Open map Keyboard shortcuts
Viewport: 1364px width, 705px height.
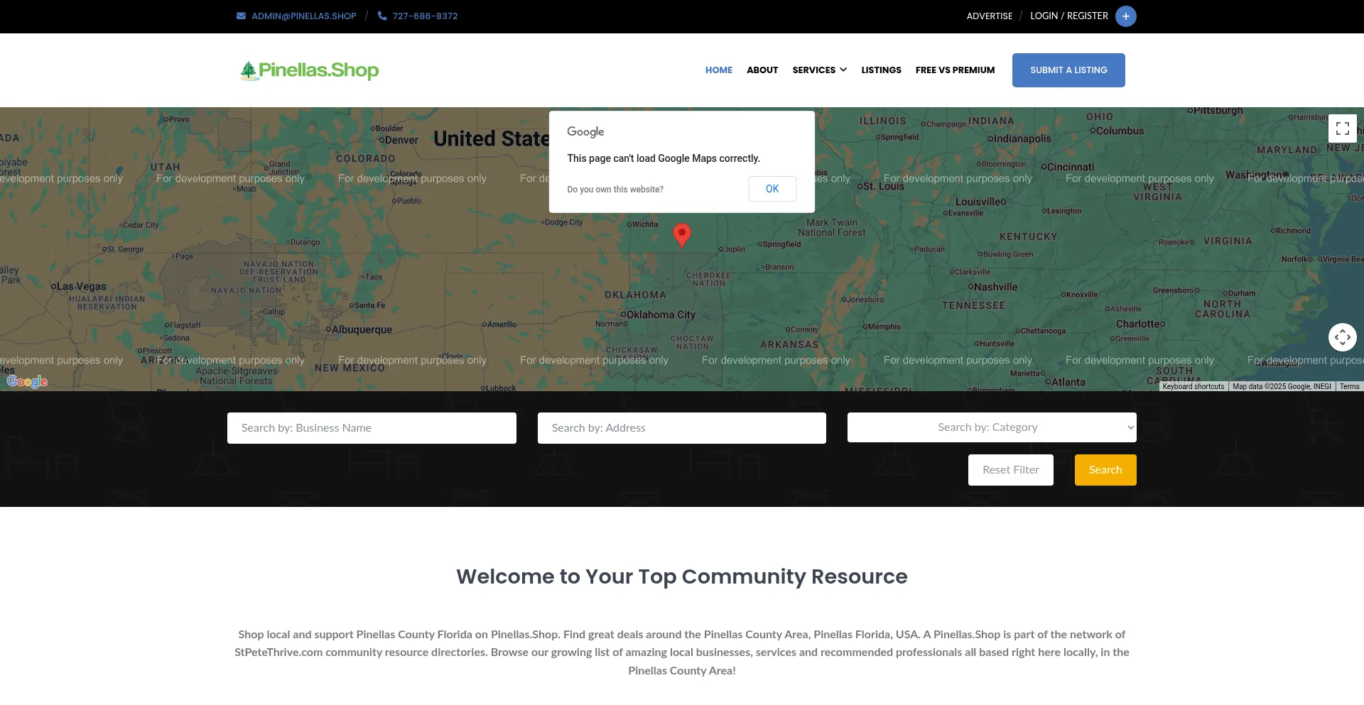point(1193,387)
